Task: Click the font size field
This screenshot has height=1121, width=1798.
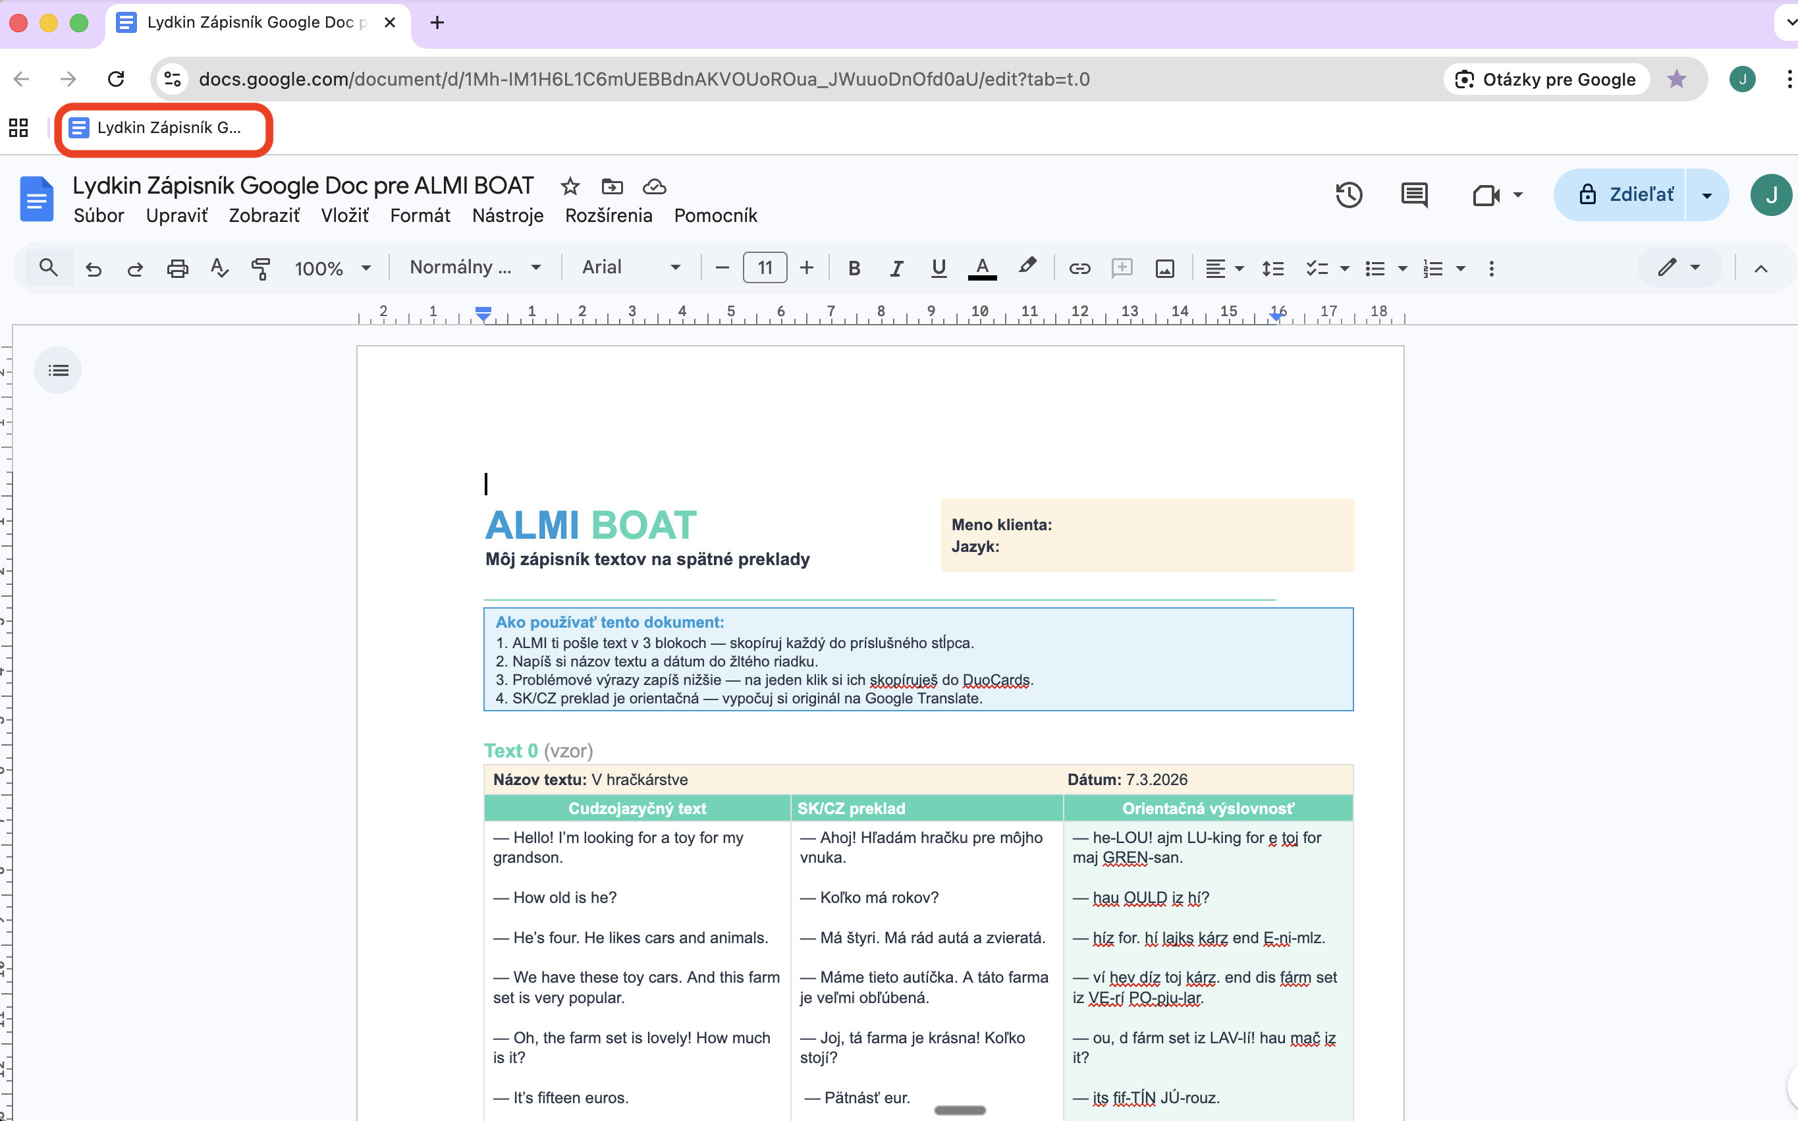Action: coord(764,267)
